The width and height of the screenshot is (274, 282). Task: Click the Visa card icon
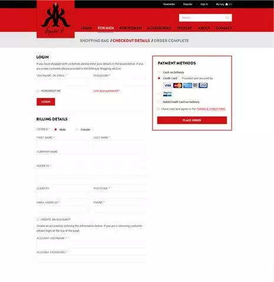coord(167,85)
